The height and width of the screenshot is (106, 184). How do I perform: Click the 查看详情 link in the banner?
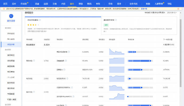click(144, 9)
